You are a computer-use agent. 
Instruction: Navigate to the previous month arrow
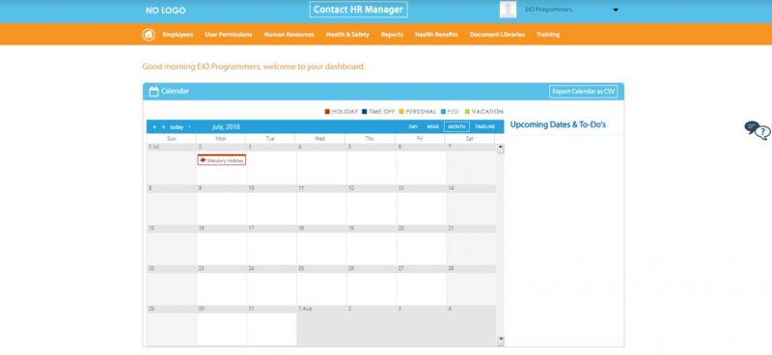[154, 127]
